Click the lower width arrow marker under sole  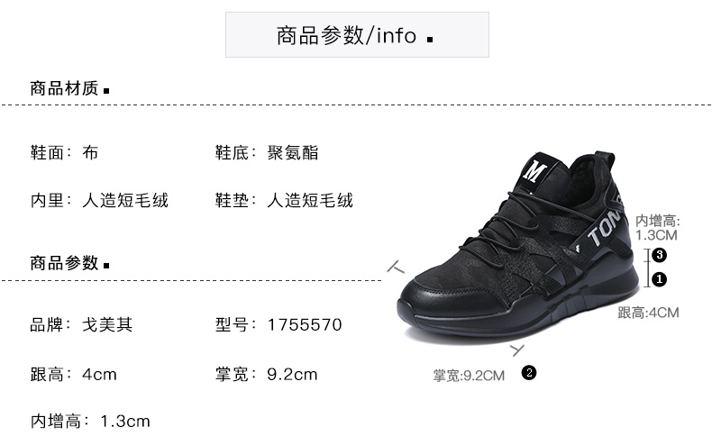pos(517,350)
